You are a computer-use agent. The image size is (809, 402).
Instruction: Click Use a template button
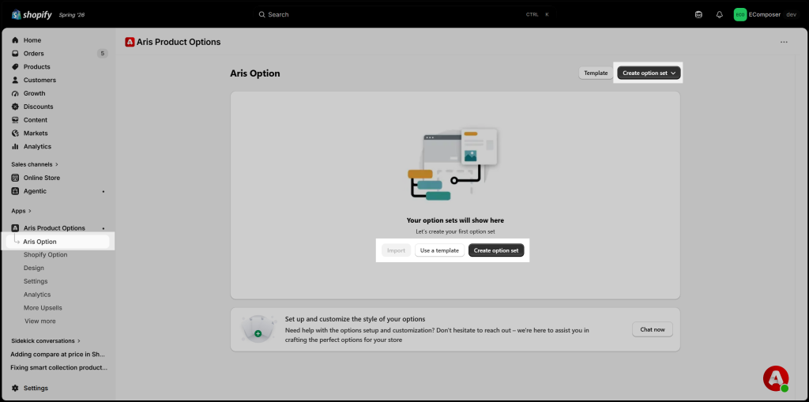(x=439, y=250)
